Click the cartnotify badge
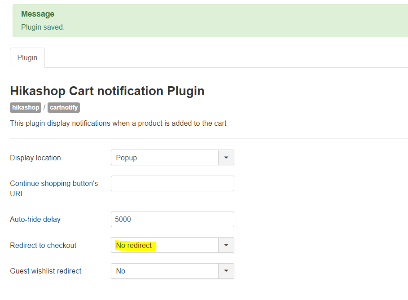The height and width of the screenshot is (300, 408). [x=64, y=107]
